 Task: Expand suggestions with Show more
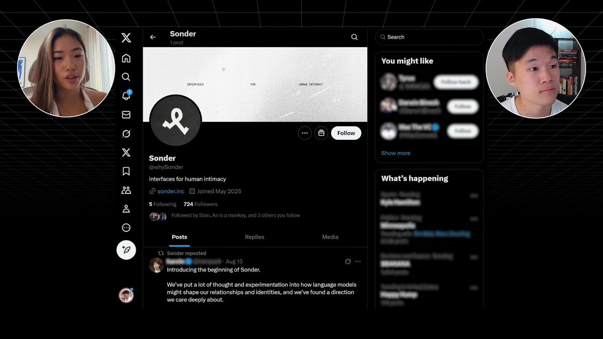pyautogui.click(x=396, y=153)
